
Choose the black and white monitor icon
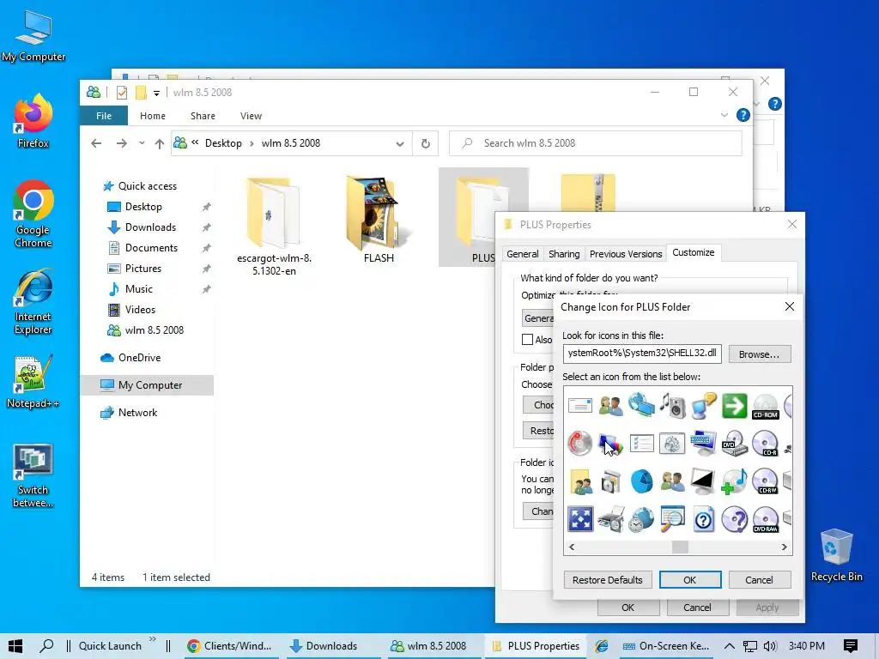click(703, 481)
